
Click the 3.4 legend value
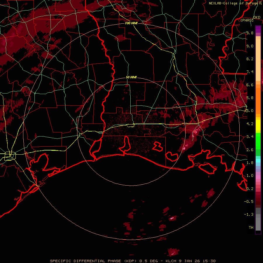coord(250,137)
